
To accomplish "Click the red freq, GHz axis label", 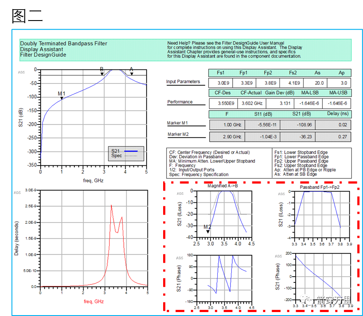I will pyautogui.click(x=94, y=302).
